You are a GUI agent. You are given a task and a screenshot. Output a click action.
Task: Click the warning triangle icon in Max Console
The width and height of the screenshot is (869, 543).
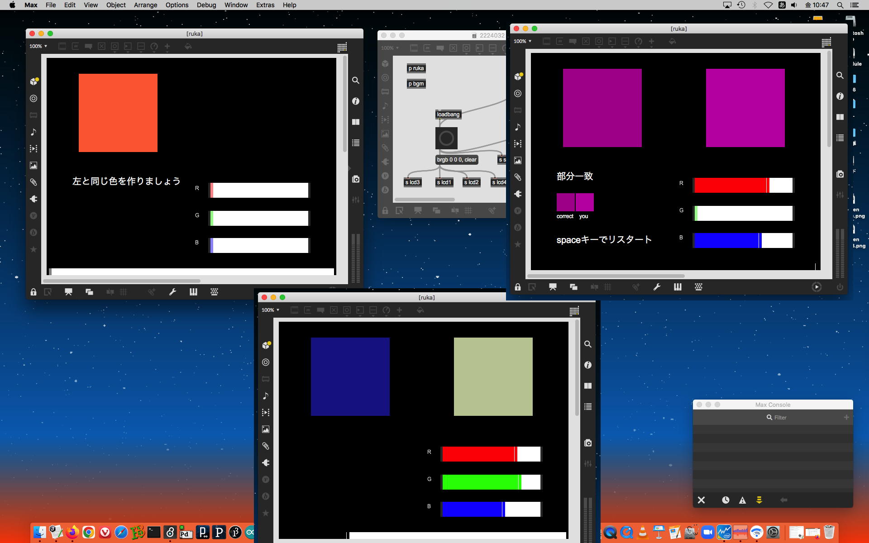pyautogui.click(x=742, y=500)
